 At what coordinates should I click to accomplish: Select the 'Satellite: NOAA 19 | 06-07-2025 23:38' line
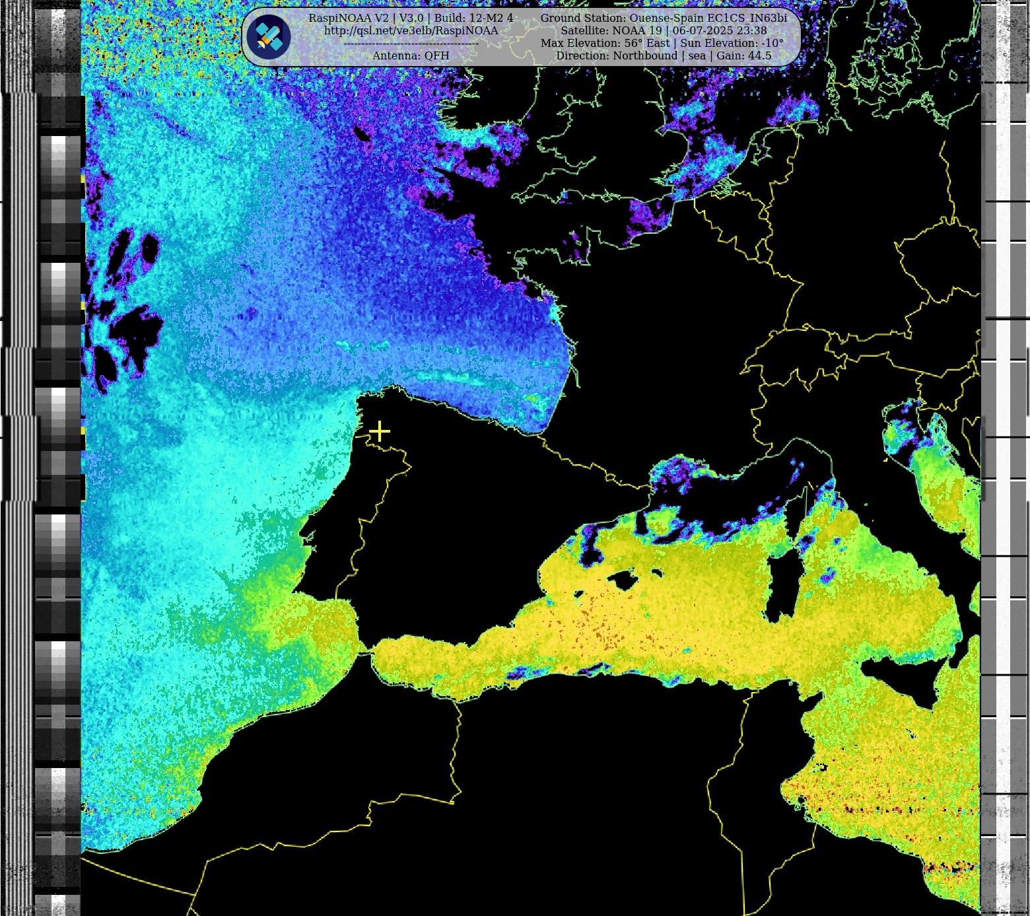click(664, 30)
